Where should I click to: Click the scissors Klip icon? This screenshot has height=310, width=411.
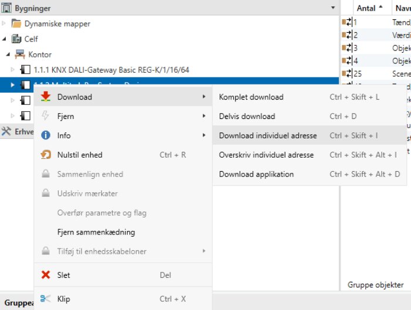(46, 299)
